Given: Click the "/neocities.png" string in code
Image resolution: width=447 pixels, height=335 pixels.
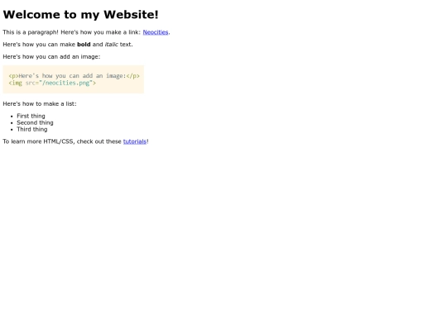Looking at the screenshot, I should (66, 83).
